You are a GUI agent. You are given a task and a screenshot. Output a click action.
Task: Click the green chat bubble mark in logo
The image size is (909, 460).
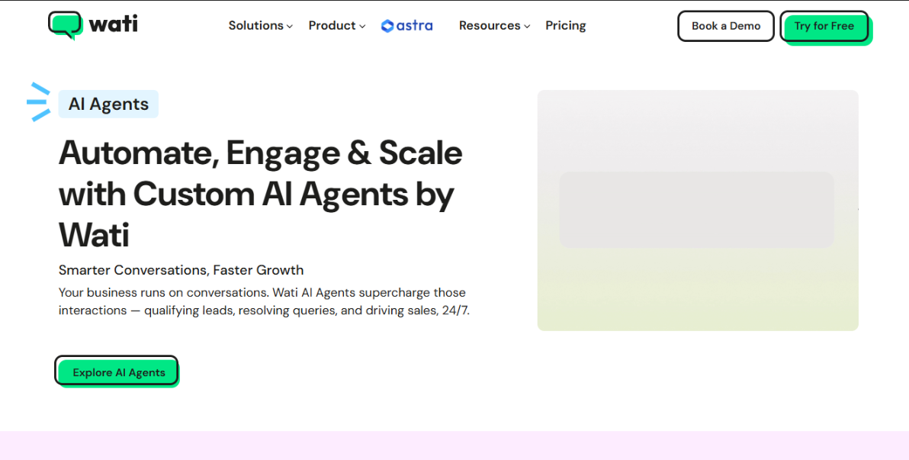[66, 24]
